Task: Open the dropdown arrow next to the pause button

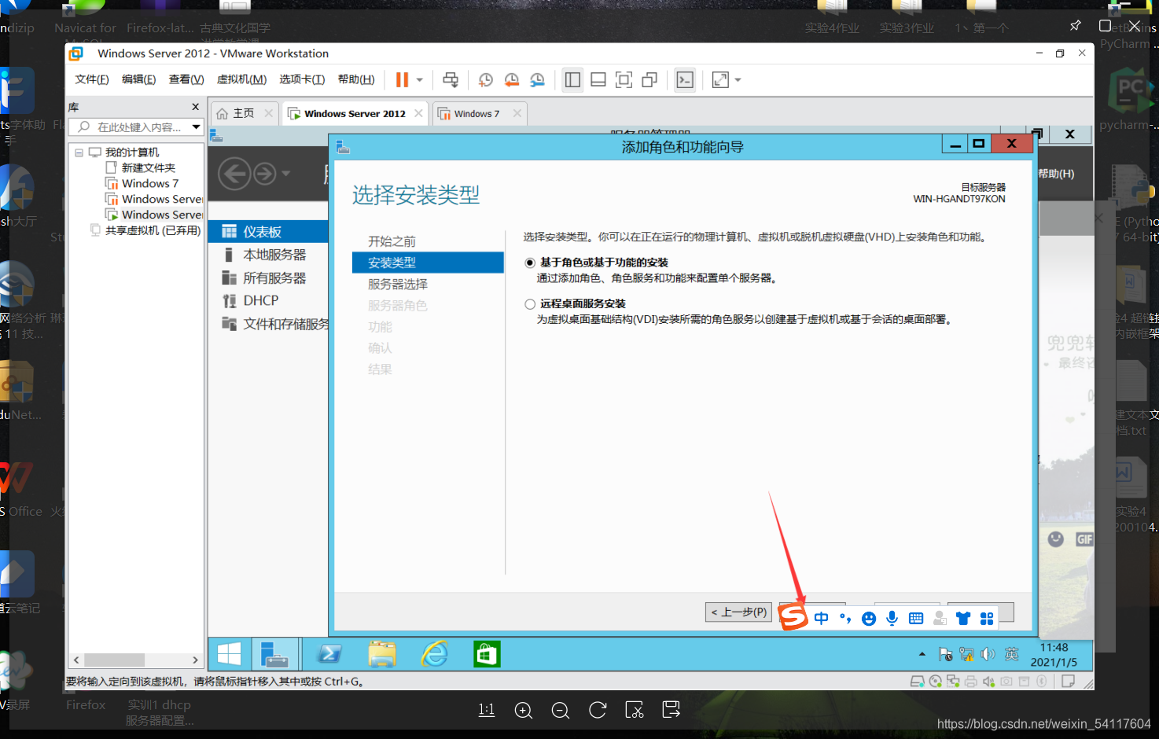Action: (x=420, y=79)
